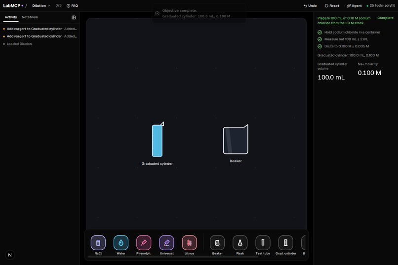Click 'Measure out 100 mL ± 2 mL' check

(x=343, y=39)
